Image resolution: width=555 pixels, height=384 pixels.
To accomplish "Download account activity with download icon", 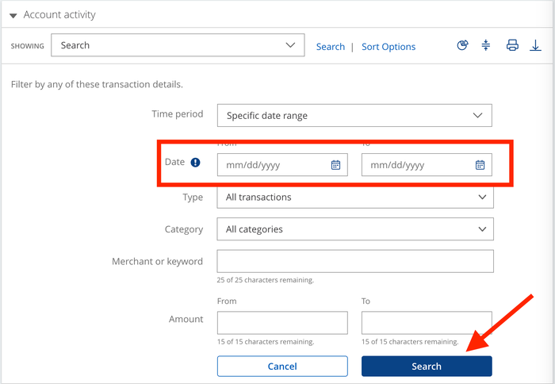I will 535,45.
